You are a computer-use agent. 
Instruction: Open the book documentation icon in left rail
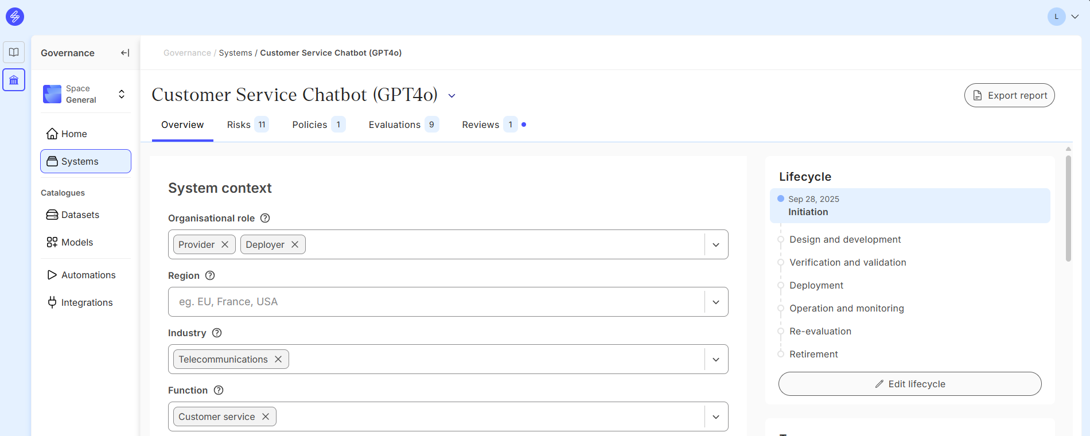pos(14,52)
